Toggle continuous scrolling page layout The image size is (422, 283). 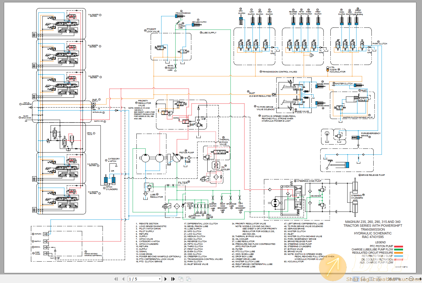coord(363,279)
